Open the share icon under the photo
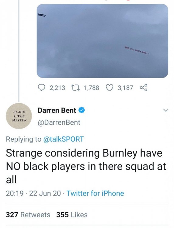This screenshot has width=174, height=228. [144, 88]
